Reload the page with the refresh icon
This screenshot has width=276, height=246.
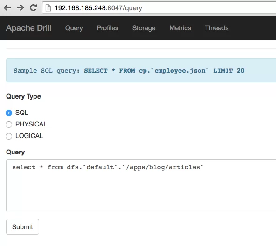[33, 8]
